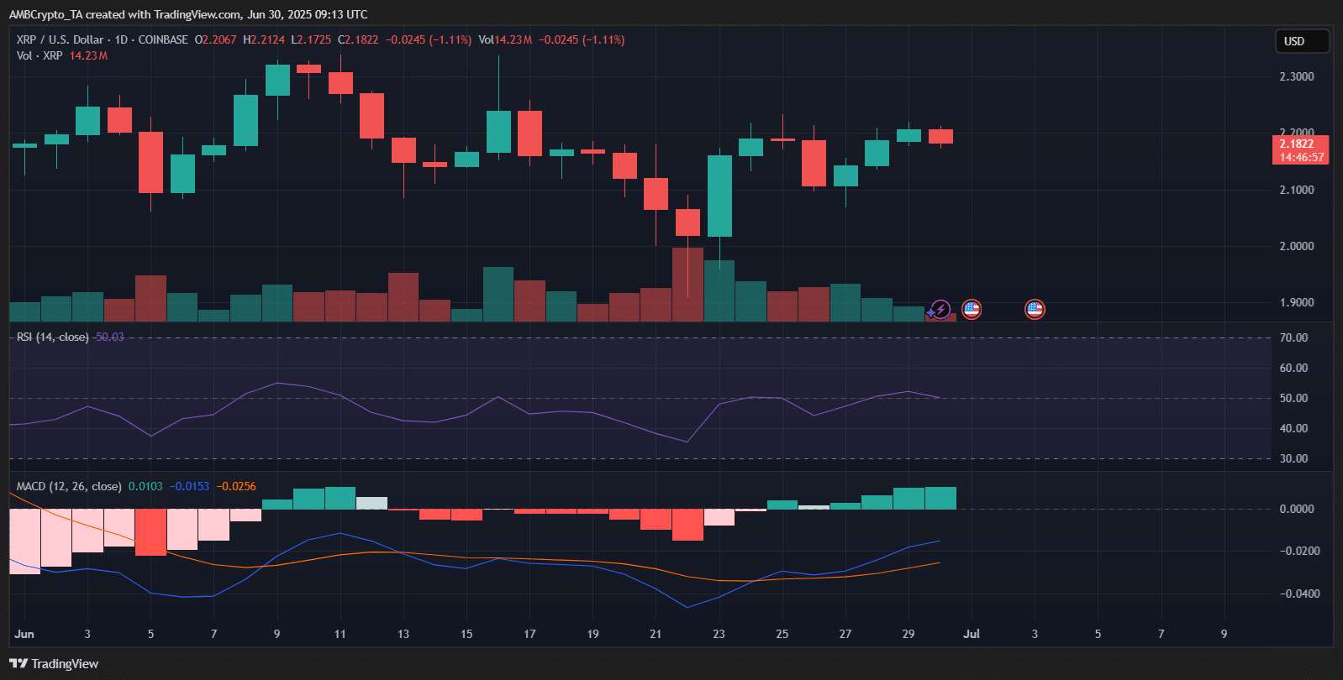Screen dimensions: 1343x680
Task: Select the MACD (12, 26, close) indicator label
Action: pyautogui.click(x=69, y=486)
